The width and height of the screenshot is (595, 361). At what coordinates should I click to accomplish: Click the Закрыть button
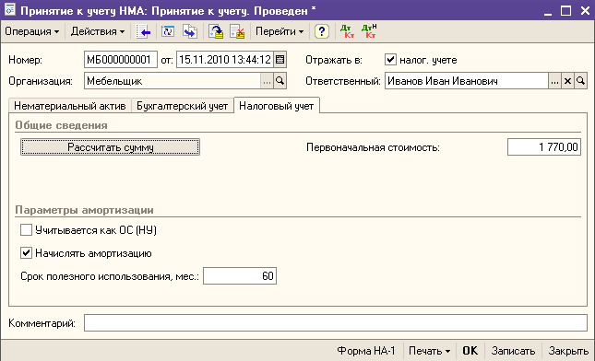coord(568,351)
